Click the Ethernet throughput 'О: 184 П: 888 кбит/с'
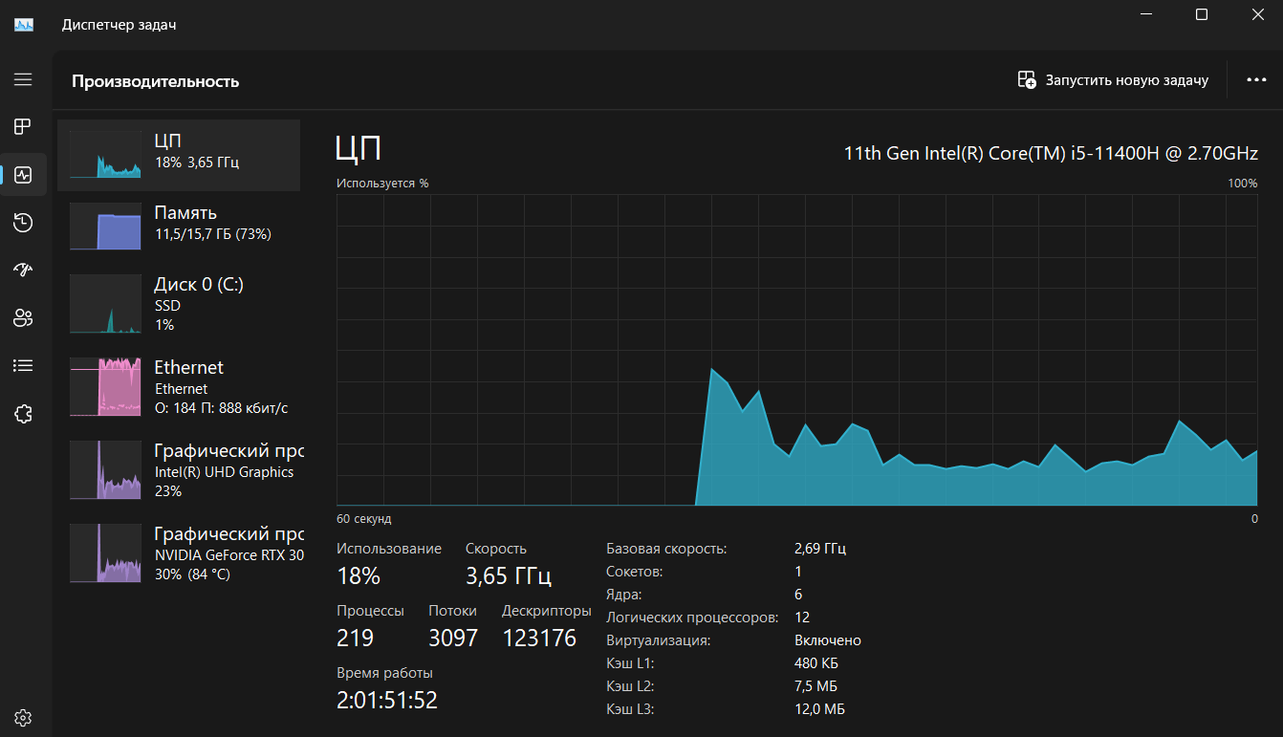The height and width of the screenshot is (737, 1283). [222, 408]
